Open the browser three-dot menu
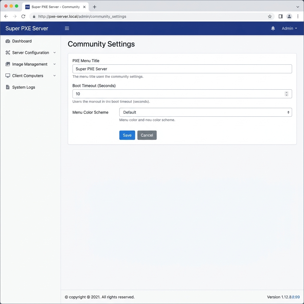The image size is (304, 304). tap(298, 17)
